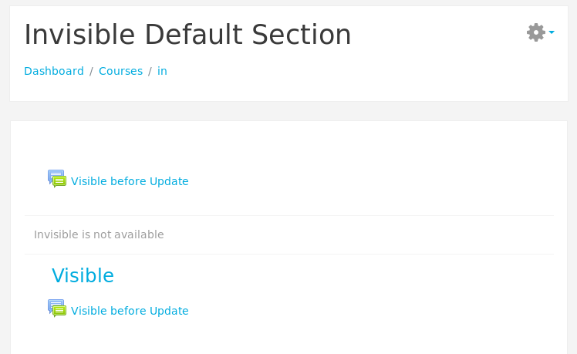Click the word "Update" in the lower forum link
The height and width of the screenshot is (354, 577).
coord(169,311)
